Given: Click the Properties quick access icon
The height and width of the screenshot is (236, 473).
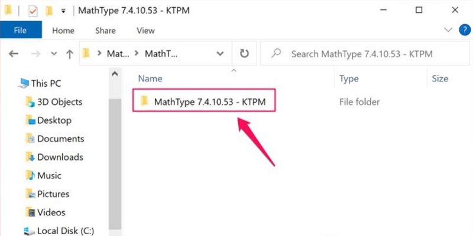Looking at the screenshot, I should coord(33,11).
